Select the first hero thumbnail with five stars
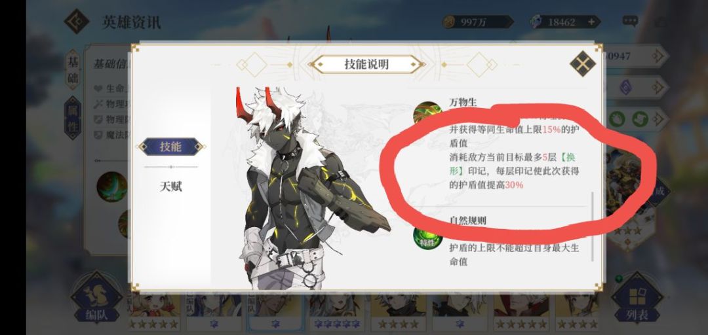This screenshot has height=335, width=708. pos(153,312)
